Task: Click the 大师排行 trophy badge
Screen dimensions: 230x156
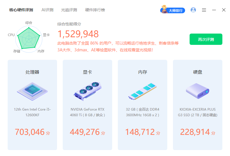Action: (172, 10)
